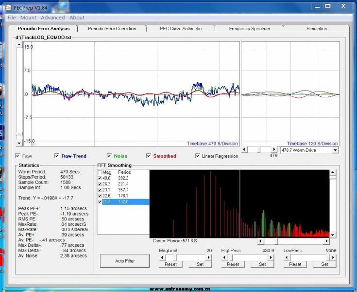Click the 'Timebase:479 S/Division' label
This screenshot has height=292, width=357.
pos(212,144)
